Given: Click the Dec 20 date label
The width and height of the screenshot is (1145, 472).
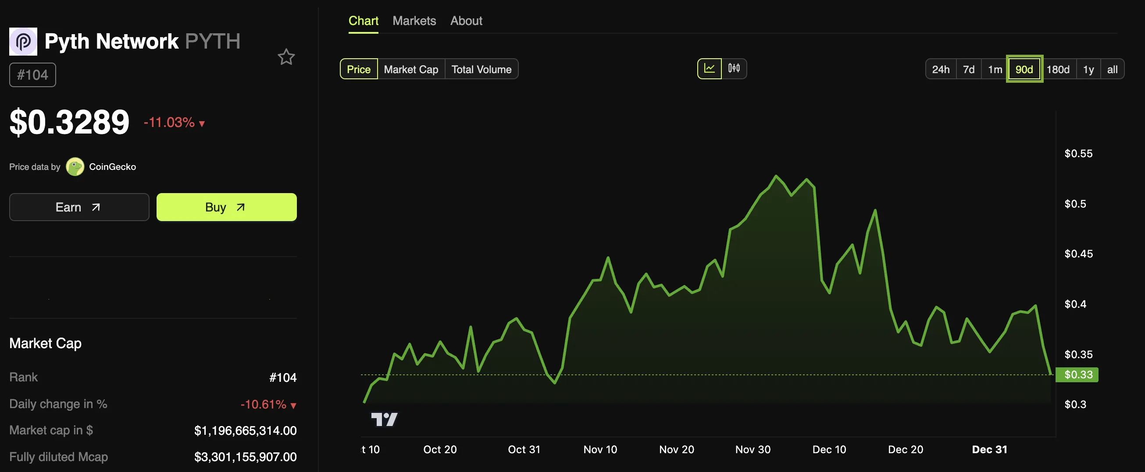Looking at the screenshot, I should (906, 450).
